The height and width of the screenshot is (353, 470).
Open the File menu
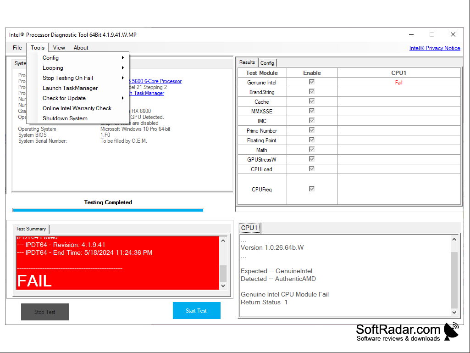[x=17, y=48]
